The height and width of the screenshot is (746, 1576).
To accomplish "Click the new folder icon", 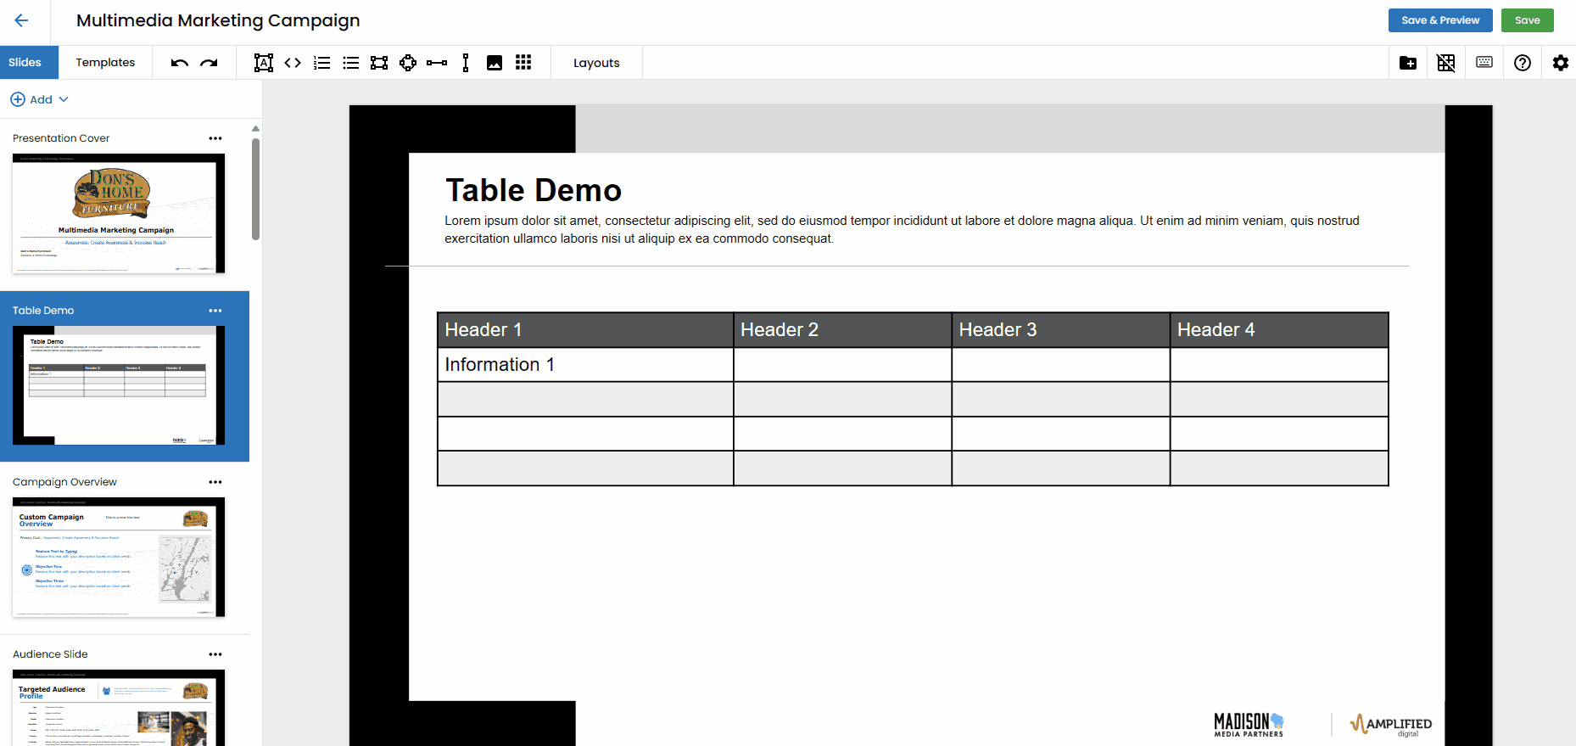I will tap(1408, 63).
